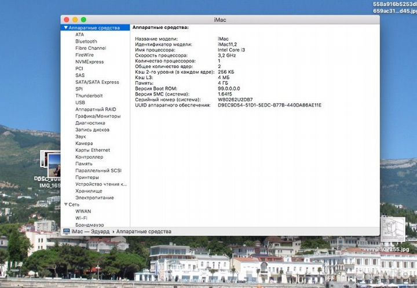Click iMac — Эдуард in the path bar

coord(90,232)
